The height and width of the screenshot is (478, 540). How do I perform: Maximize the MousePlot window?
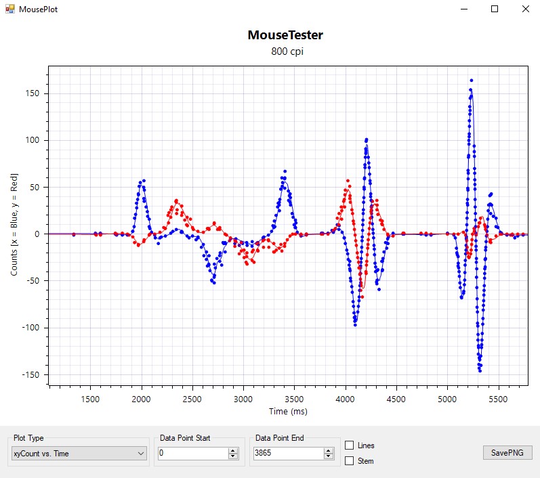point(495,9)
